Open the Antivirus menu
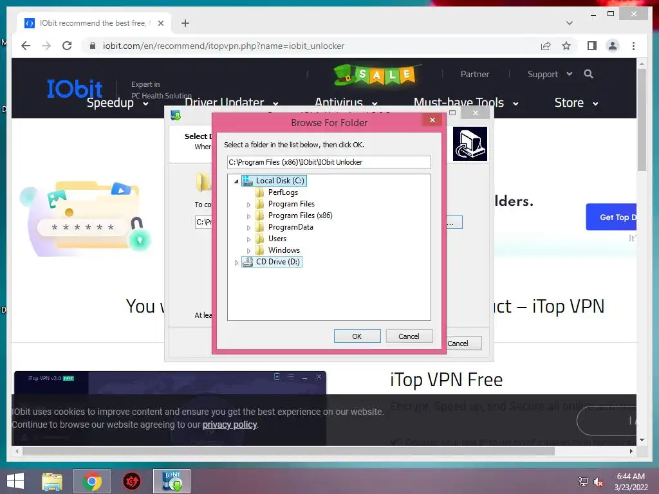This screenshot has width=659, height=494. (346, 102)
